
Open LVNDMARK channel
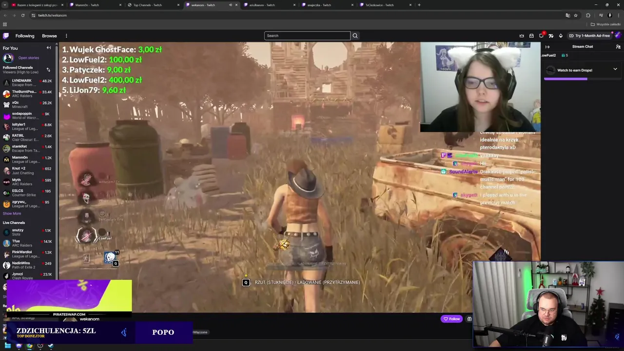27,82
